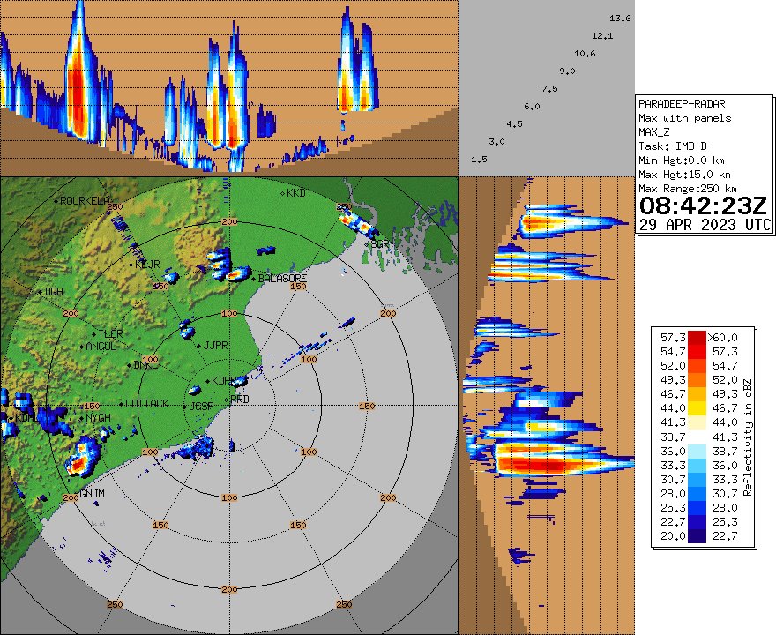Select the KKD station marker
This screenshot has width=776, height=635.
coord(281,192)
